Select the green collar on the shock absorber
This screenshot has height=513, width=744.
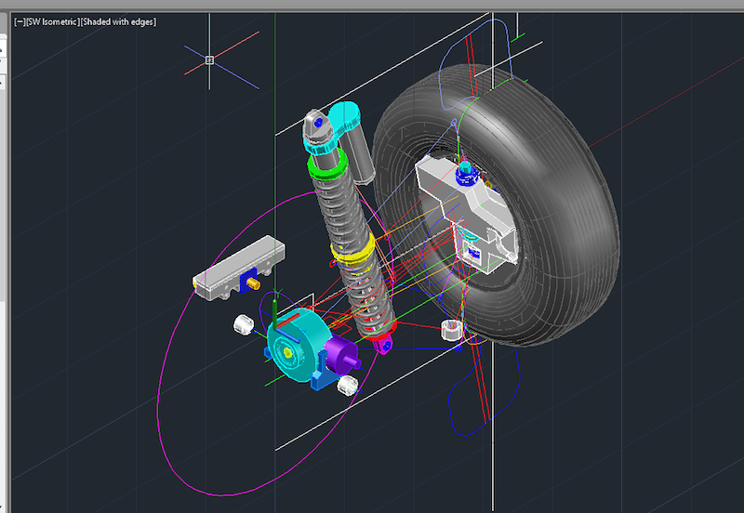coord(327,164)
